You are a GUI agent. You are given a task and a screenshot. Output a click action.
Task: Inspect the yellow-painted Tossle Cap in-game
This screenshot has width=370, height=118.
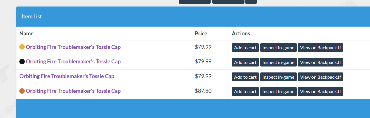point(278,48)
